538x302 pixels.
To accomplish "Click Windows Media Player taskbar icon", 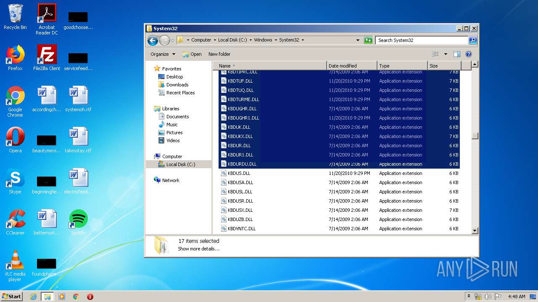I will point(62,297).
